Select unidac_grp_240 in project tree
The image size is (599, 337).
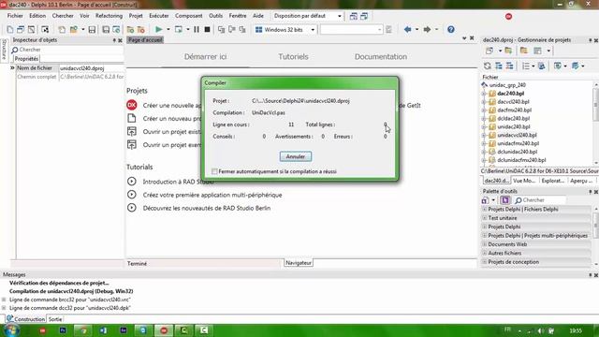(507, 85)
